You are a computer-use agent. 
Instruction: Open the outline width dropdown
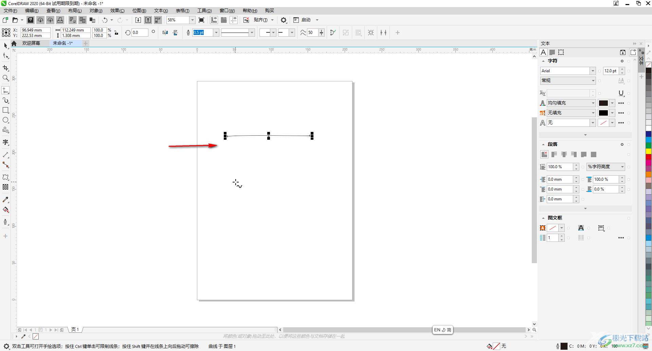216,33
